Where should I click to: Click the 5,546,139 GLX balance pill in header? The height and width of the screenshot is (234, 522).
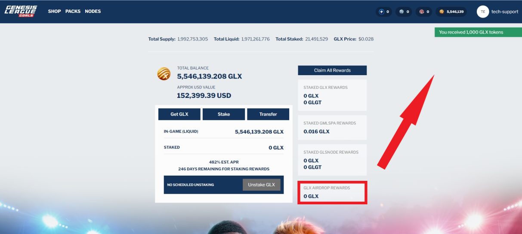click(451, 12)
